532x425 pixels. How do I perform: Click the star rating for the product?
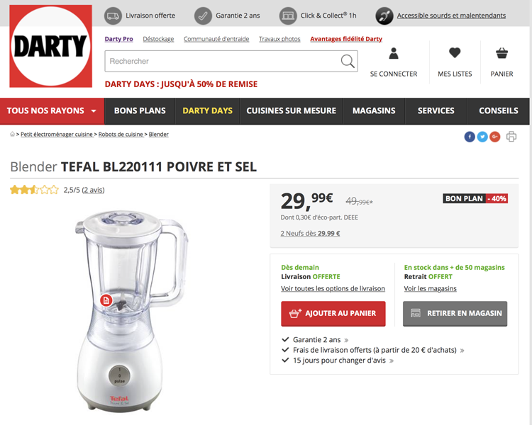tap(34, 190)
